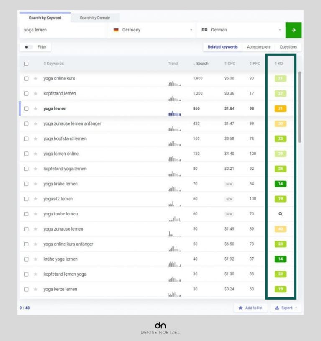Sort by the Search volume column
Viewport: 321px width, 341px height.
click(201, 64)
